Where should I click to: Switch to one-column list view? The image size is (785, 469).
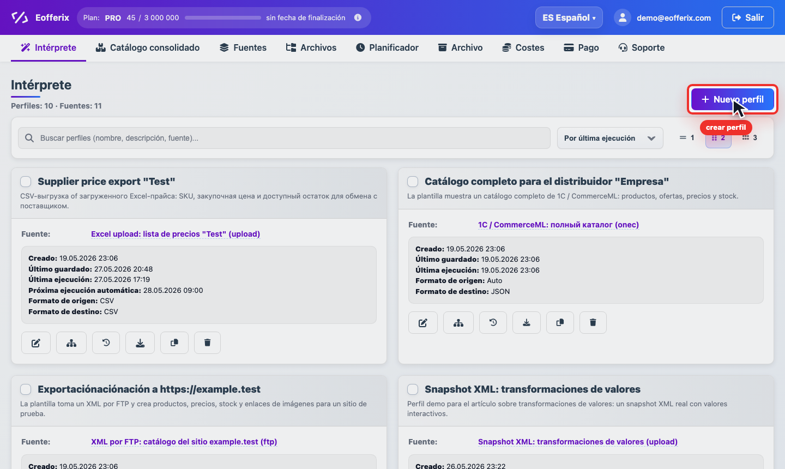[x=687, y=138]
